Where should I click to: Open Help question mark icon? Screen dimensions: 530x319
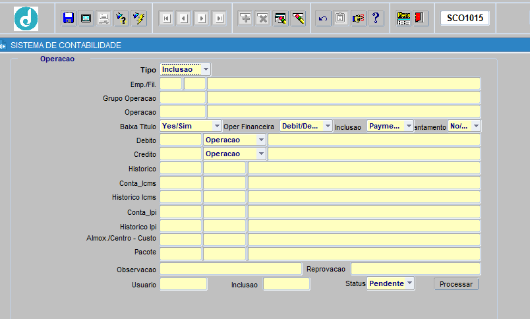click(x=376, y=18)
